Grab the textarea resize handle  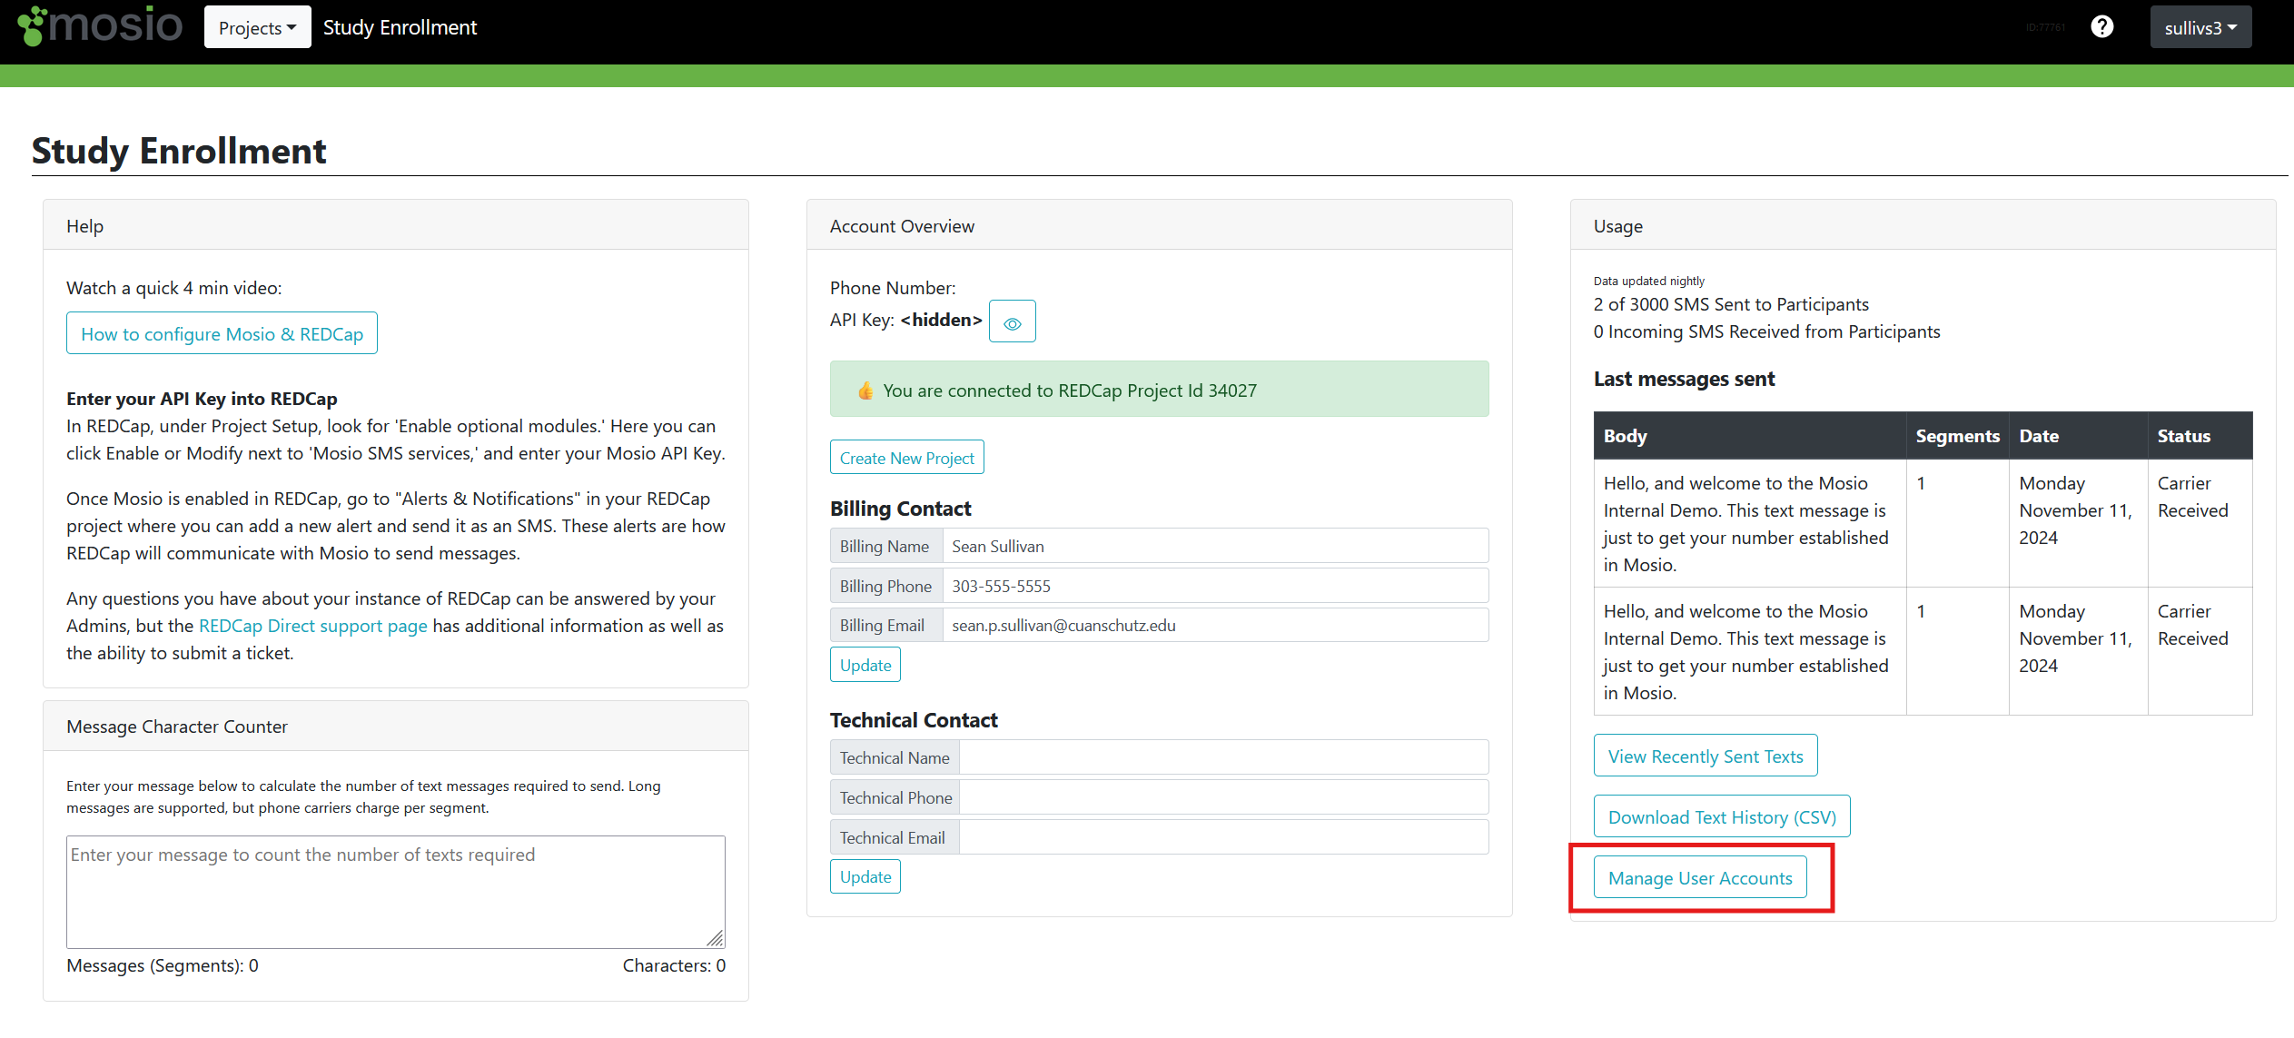point(716,939)
